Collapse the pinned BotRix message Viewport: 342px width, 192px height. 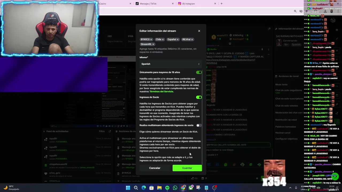[269, 54]
